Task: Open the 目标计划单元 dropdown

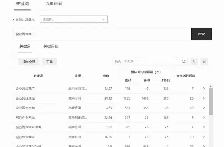Action: tap(74, 19)
